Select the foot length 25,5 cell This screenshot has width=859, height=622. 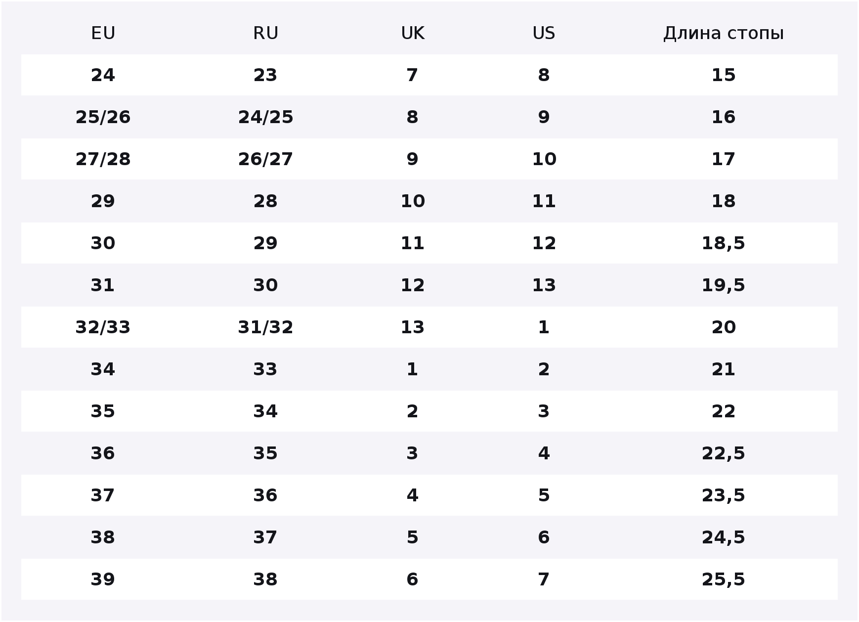tap(723, 579)
